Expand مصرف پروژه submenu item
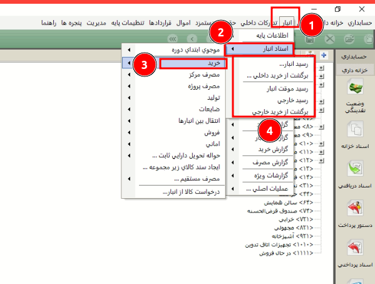 [x=173, y=87]
